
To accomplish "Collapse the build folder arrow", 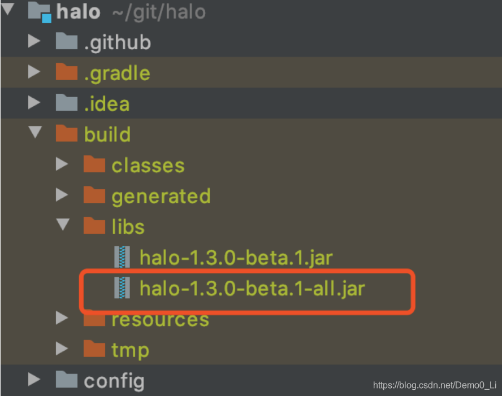I will point(35,132).
